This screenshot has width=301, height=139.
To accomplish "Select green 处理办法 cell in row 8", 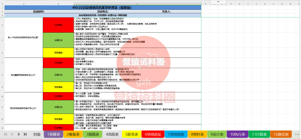I will point(58,75).
